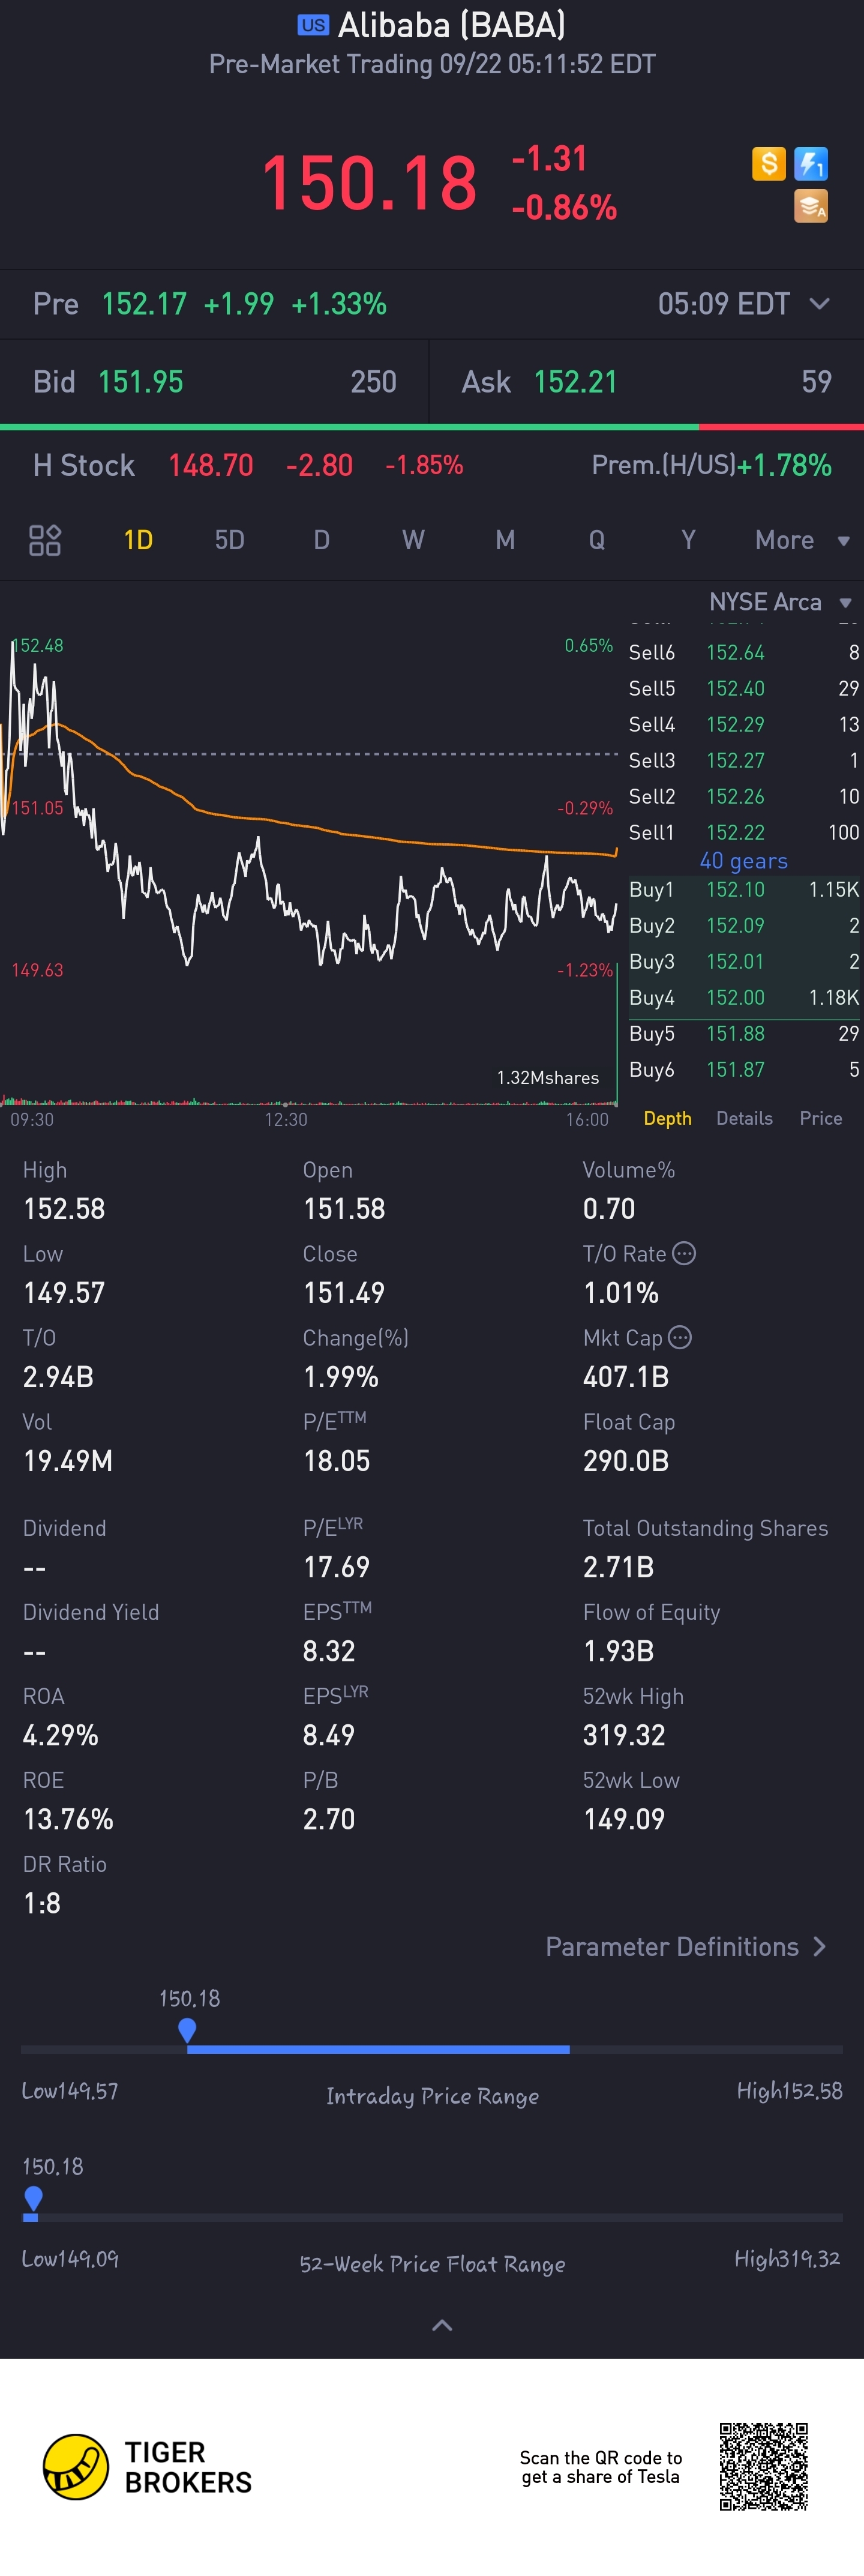Select the Y yearly chart tab
Image resolution: width=864 pixels, height=2576 pixels.
(x=688, y=540)
